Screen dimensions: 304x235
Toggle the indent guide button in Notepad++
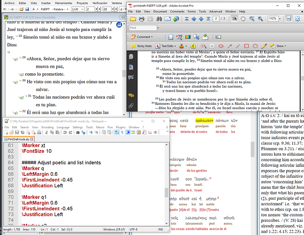[x=128, y=133]
